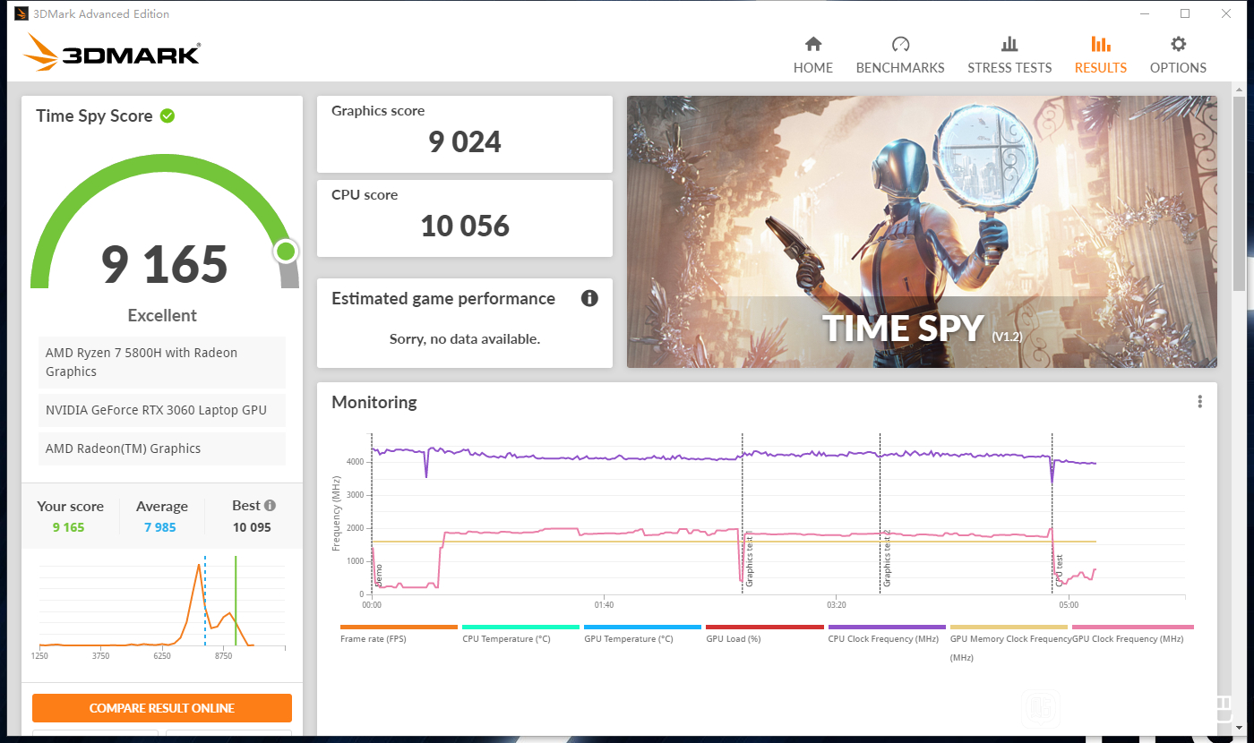Click the 3DMark logo
The width and height of the screenshot is (1254, 743).
[x=112, y=53]
